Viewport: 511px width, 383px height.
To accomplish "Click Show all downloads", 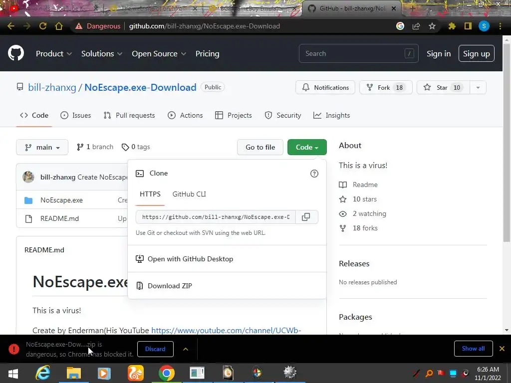I will click(473, 349).
